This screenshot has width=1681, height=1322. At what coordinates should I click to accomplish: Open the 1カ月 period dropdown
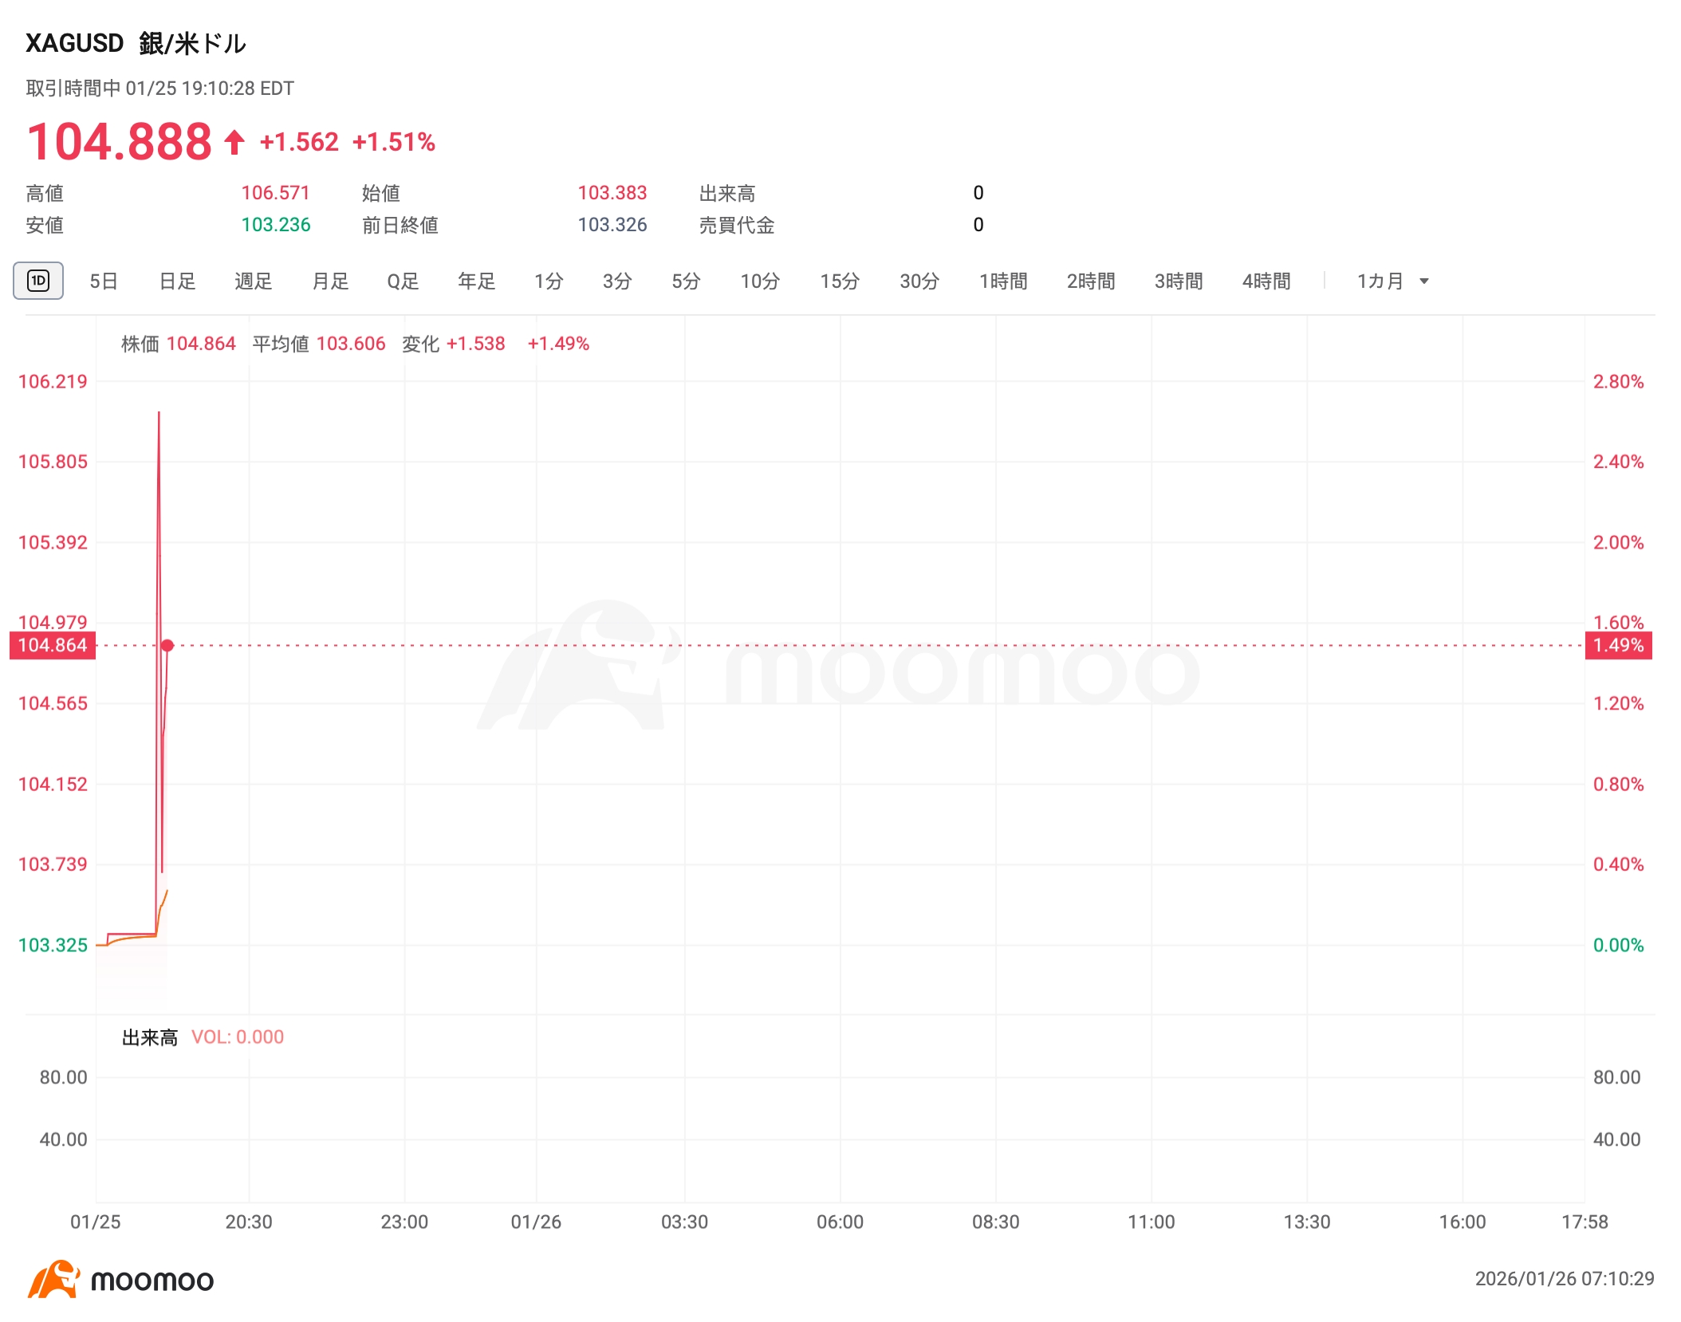tap(1391, 281)
